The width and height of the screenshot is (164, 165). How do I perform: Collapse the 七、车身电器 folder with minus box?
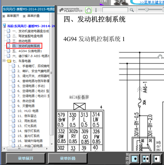click(4, 61)
